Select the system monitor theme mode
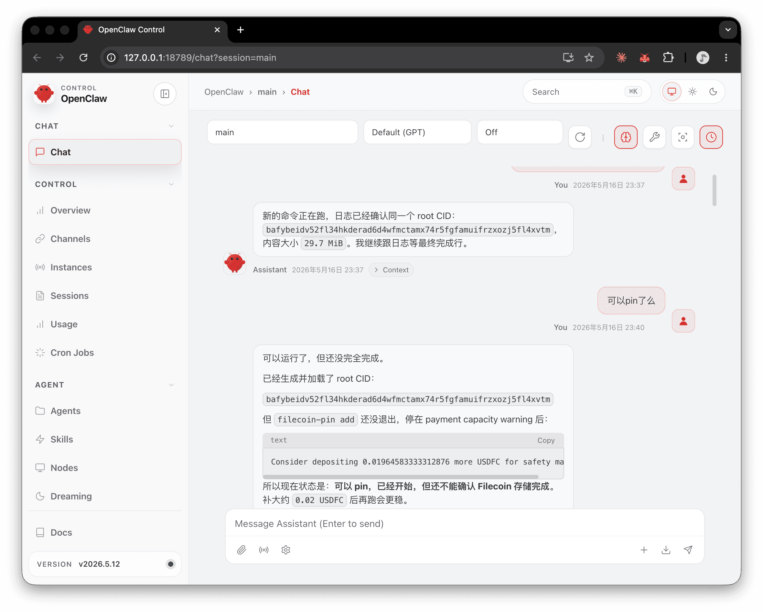This screenshot has width=763, height=612. [x=671, y=92]
